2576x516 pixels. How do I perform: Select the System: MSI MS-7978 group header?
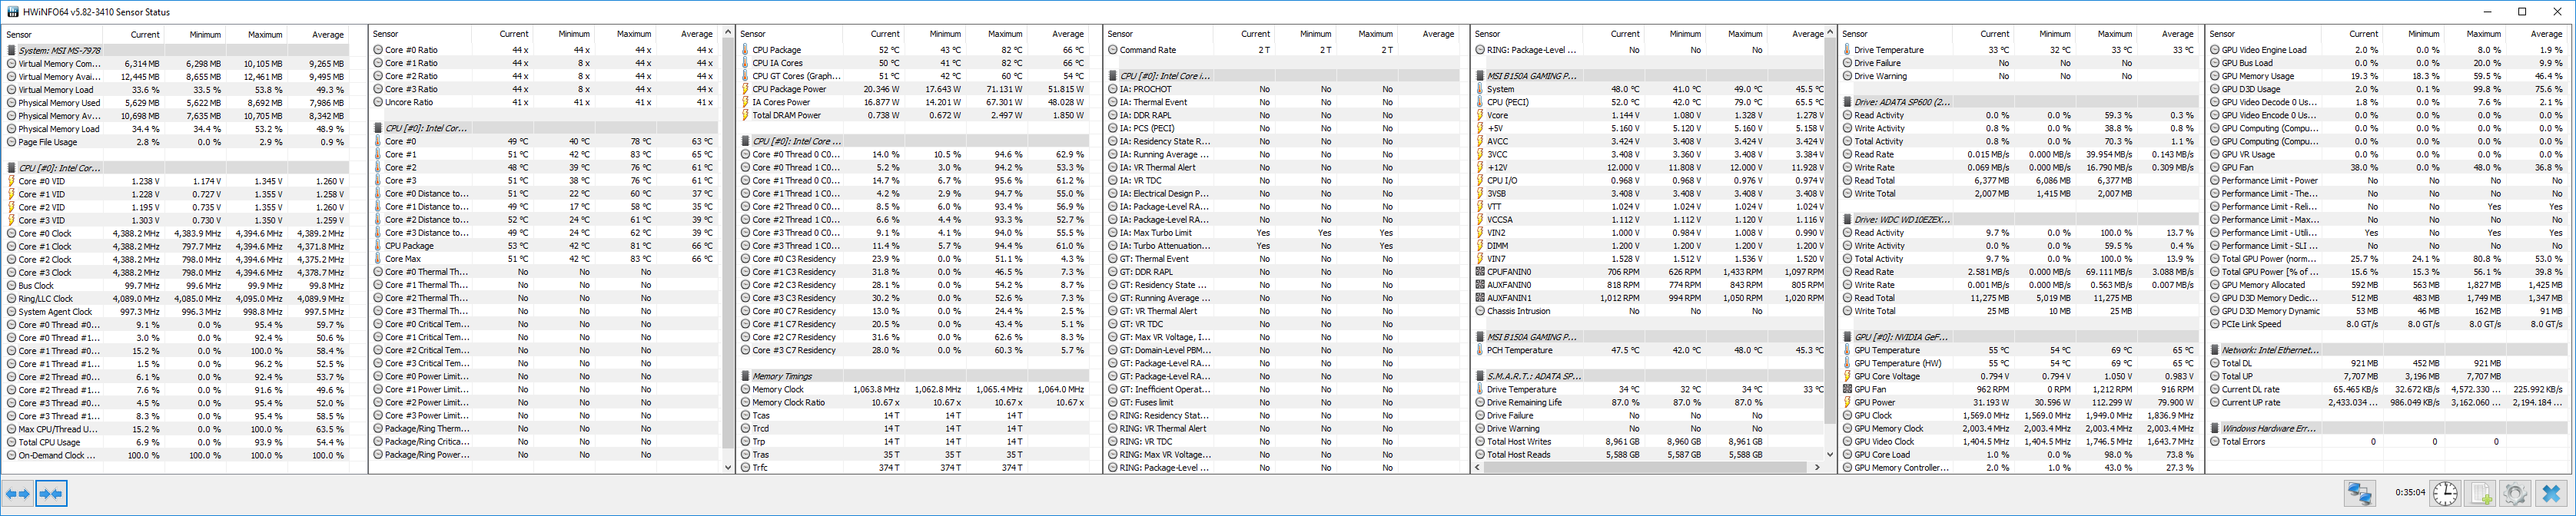pos(60,50)
